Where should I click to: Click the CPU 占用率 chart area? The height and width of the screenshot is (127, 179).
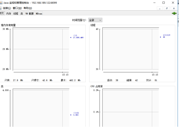(131, 108)
